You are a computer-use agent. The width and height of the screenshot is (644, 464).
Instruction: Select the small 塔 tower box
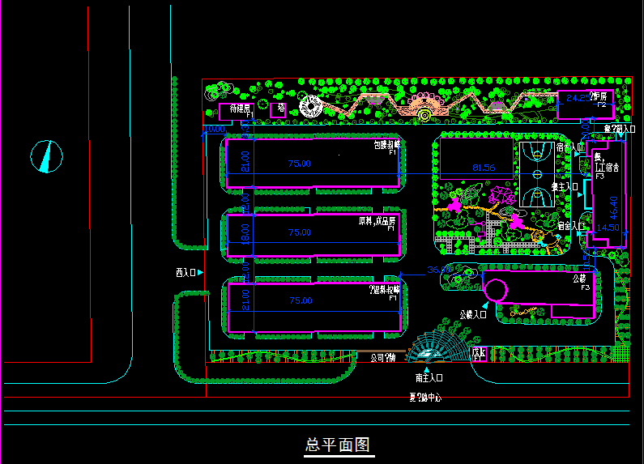(277, 109)
